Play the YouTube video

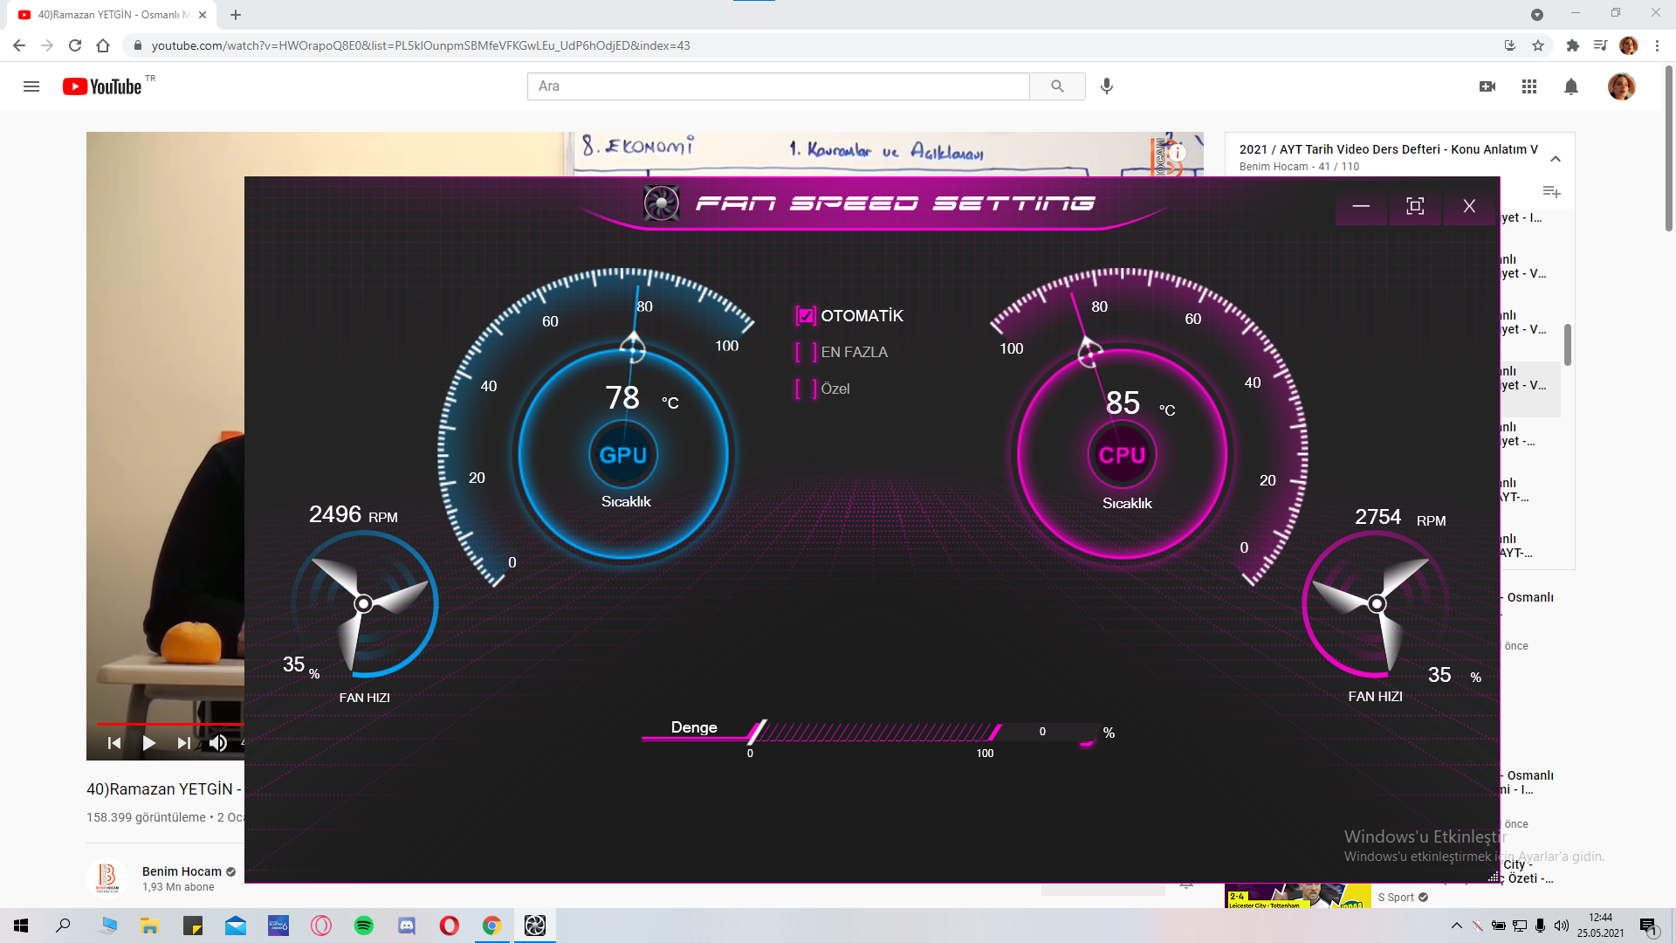coord(149,743)
